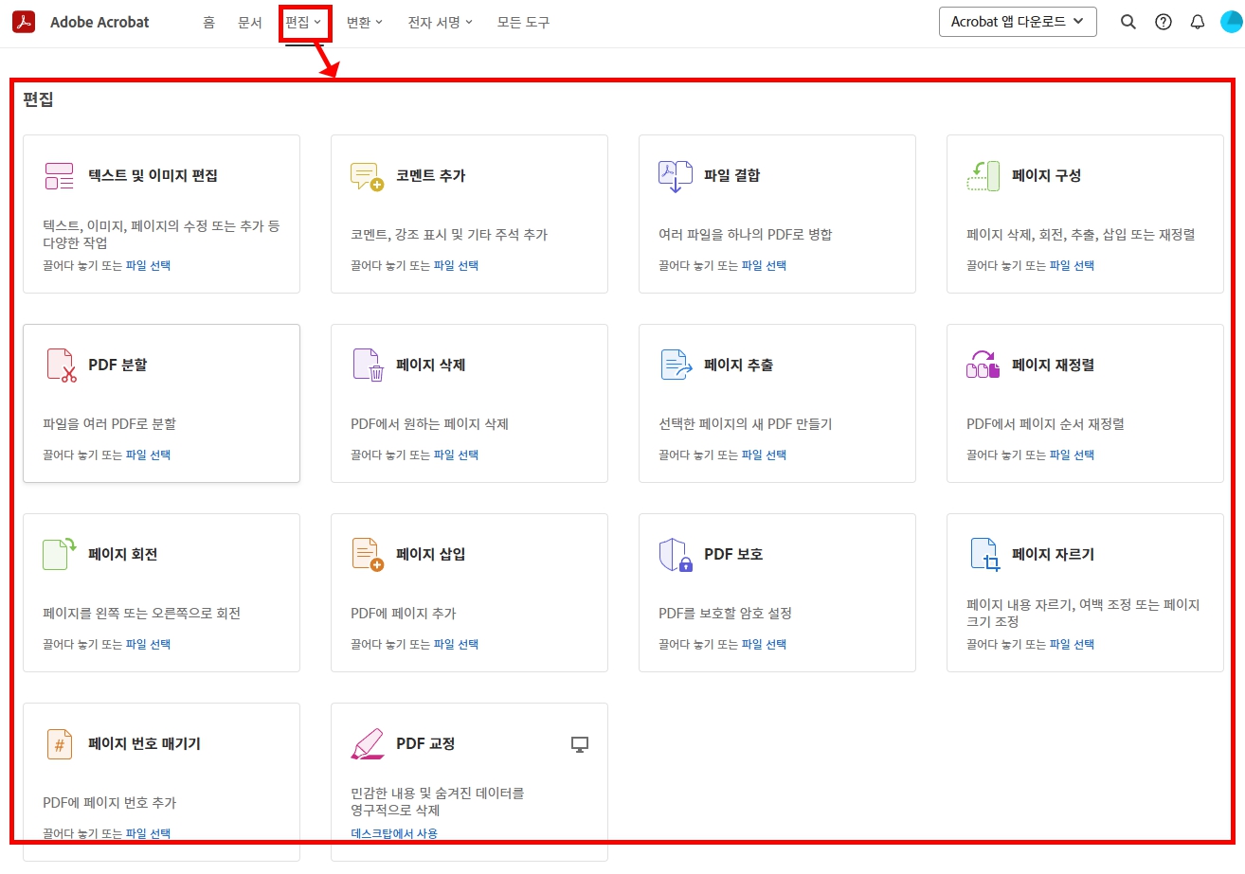Image resolution: width=1245 pixels, height=874 pixels.
Task: Click the PDF 교정 marker icon
Action: pos(367,744)
